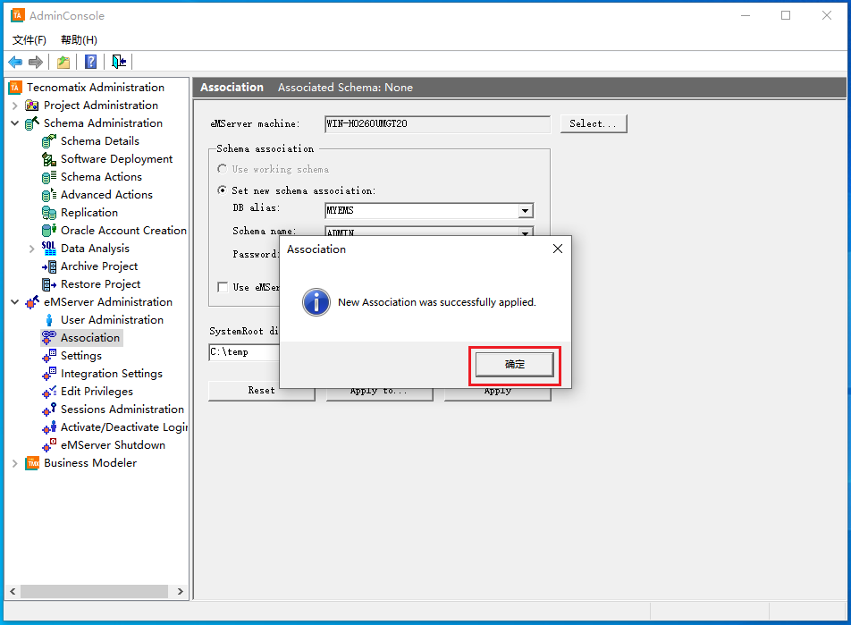
Task: Open the DB alias dropdown
Action: click(x=526, y=211)
